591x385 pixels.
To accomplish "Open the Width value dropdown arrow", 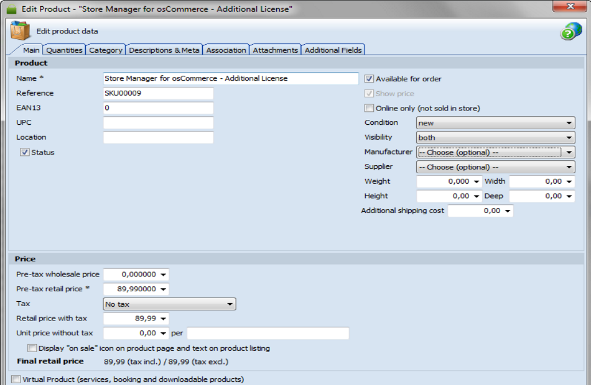I will pyautogui.click(x=569, y=181).
